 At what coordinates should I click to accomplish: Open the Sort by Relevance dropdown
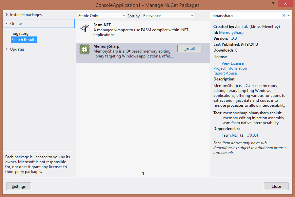(x=168, y=16)
